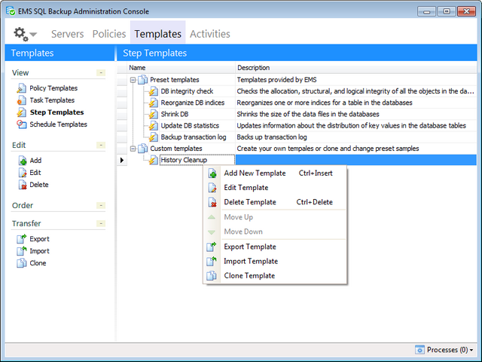This screenshot has height=362, width=482.
Task: Select the Shrink DB template row
Action: pyautogui.click(x=297, y=114)
